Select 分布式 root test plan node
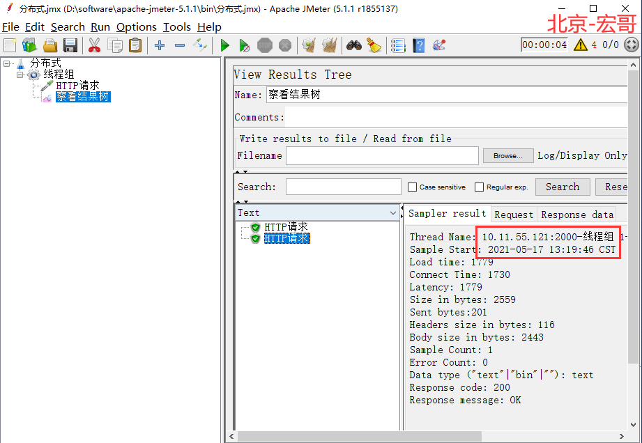The width and height of the screenshot is (642, 443). coord(45,63)
